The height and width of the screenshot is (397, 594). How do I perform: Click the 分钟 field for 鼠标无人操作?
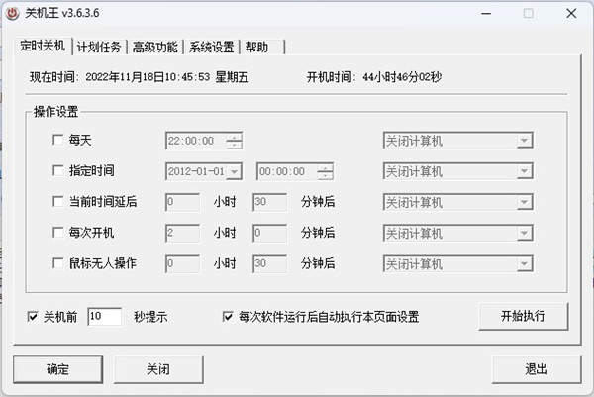[269, 264]
